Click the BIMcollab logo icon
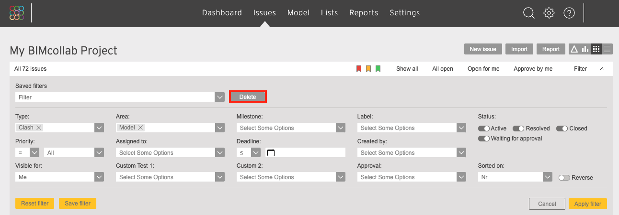The width and height of the screenshot is (619, 215). pyautogui.click(x=17, y=13)
